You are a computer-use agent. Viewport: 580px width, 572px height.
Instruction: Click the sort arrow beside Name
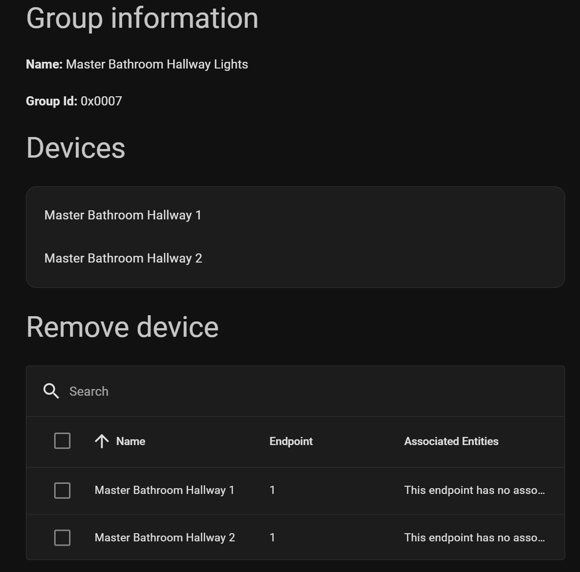click(x=102, y=441)
